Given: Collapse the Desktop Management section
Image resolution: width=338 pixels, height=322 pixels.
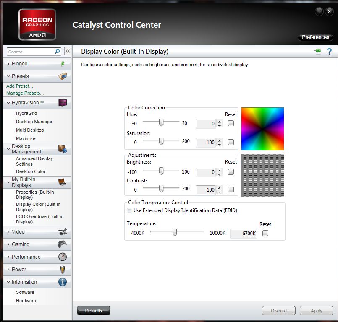Looking at the screenshot, I should 8,149.
